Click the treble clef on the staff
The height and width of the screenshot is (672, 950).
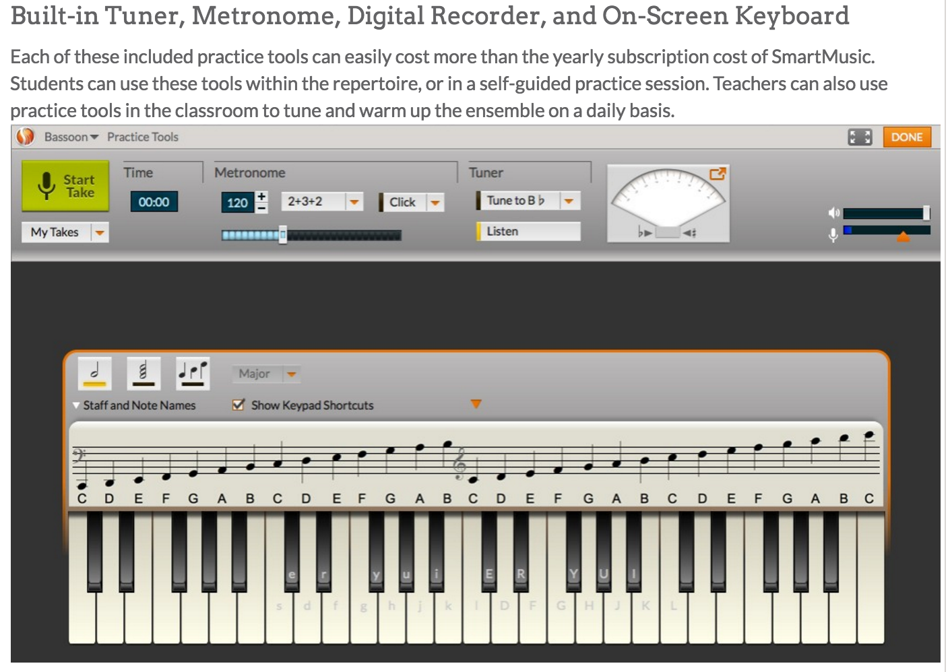[460, 465]
